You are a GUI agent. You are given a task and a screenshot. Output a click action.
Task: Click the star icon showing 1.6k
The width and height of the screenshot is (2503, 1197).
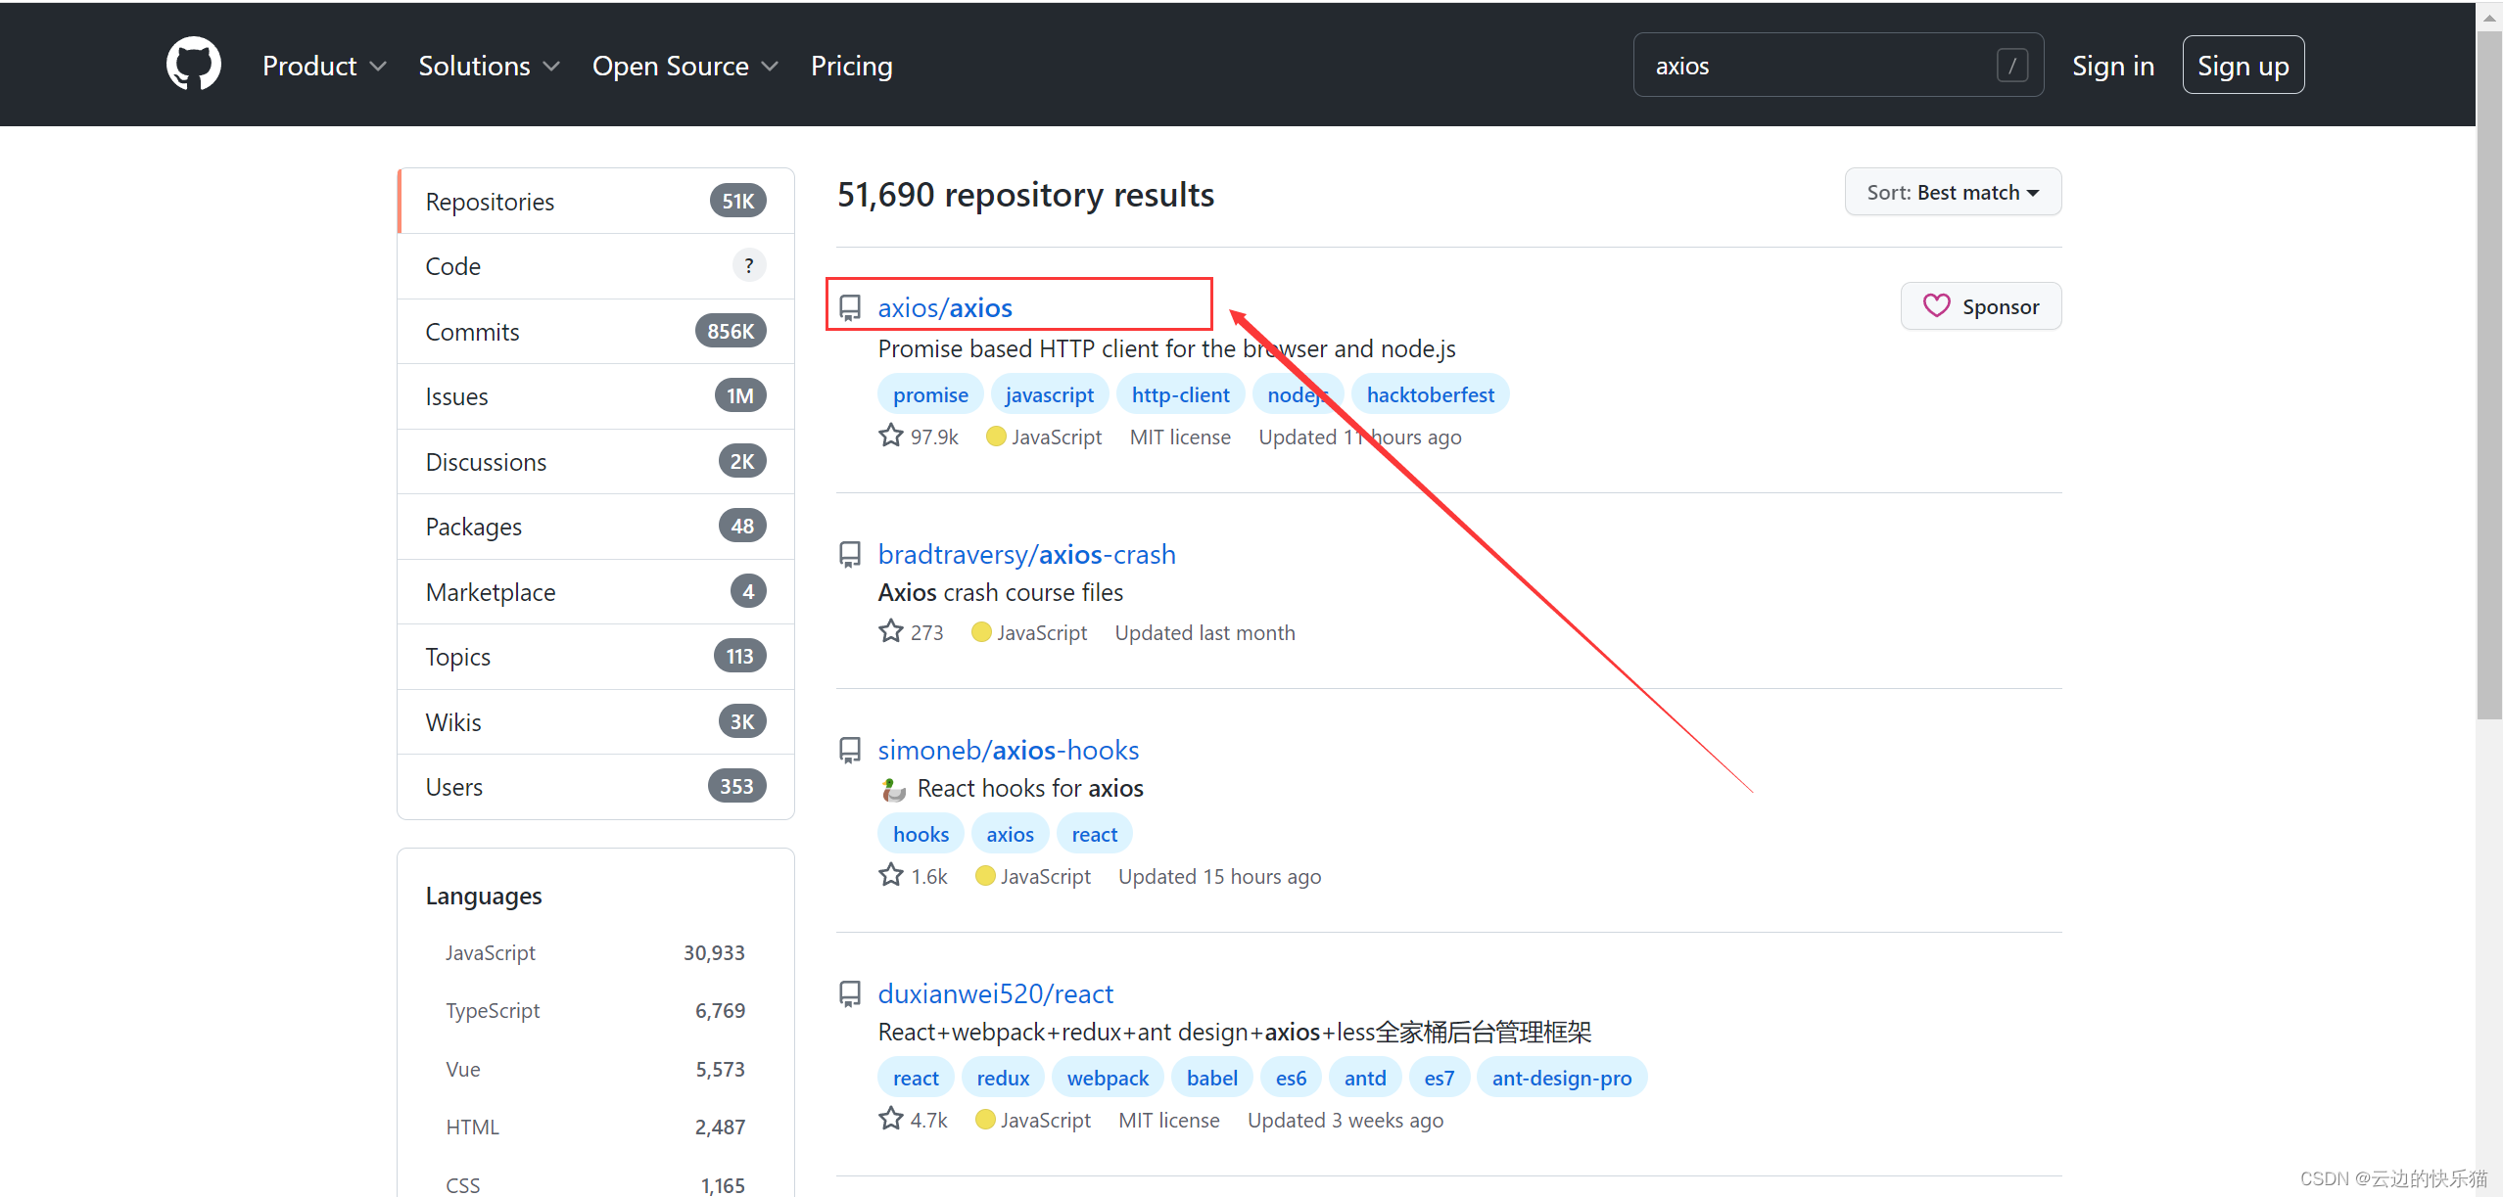[x=890, y=875]
